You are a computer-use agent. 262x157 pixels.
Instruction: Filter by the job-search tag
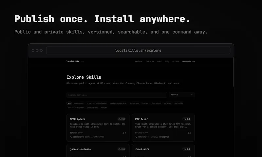pyautogui.click(x=156, y=103)
